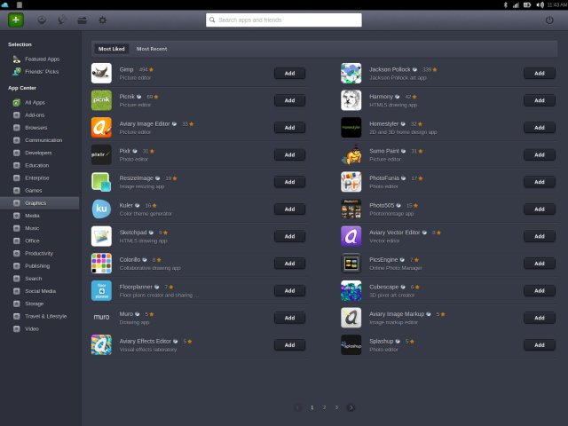Screen dimensions: 568x426
Task: Click the Harmony app icon
Action: (351, 100)
